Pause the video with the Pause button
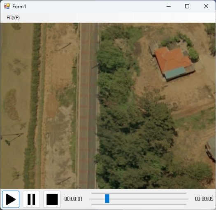216x210 pixels. coord(31,199)
